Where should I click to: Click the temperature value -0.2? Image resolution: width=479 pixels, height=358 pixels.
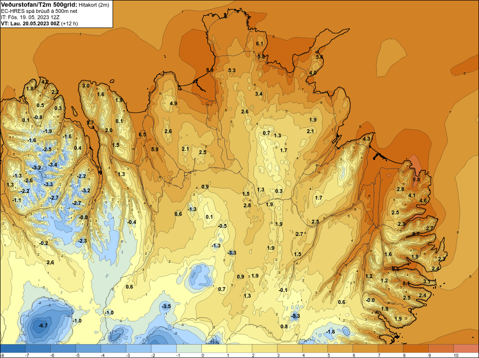(x=44, y=243)
